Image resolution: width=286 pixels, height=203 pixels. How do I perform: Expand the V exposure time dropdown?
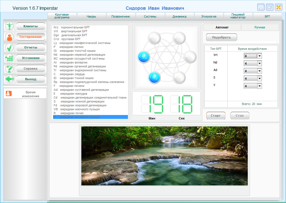click(x=259, y=86)
